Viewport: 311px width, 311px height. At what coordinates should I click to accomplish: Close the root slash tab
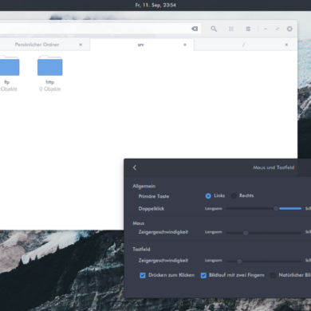pos(286,45)
